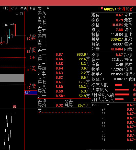The image size is (136, 150).
Task: Remove stock via -自选 button
Action: (23, 8)
